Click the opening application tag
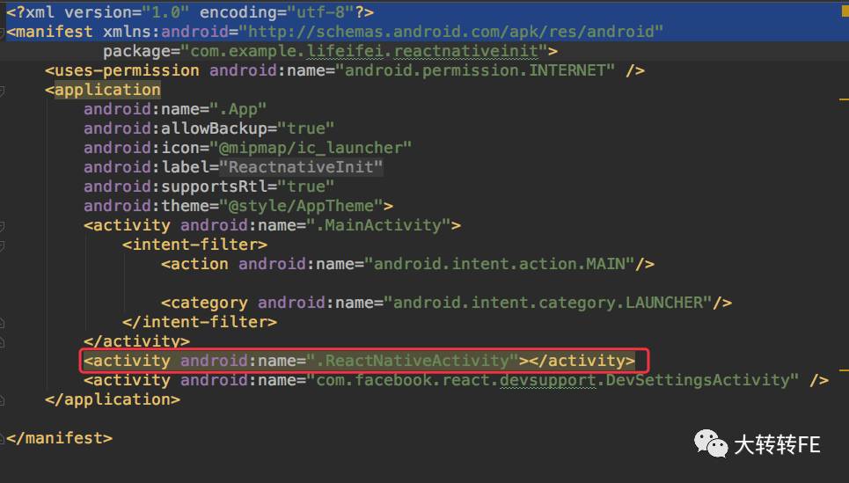 [x=103, y=90]
